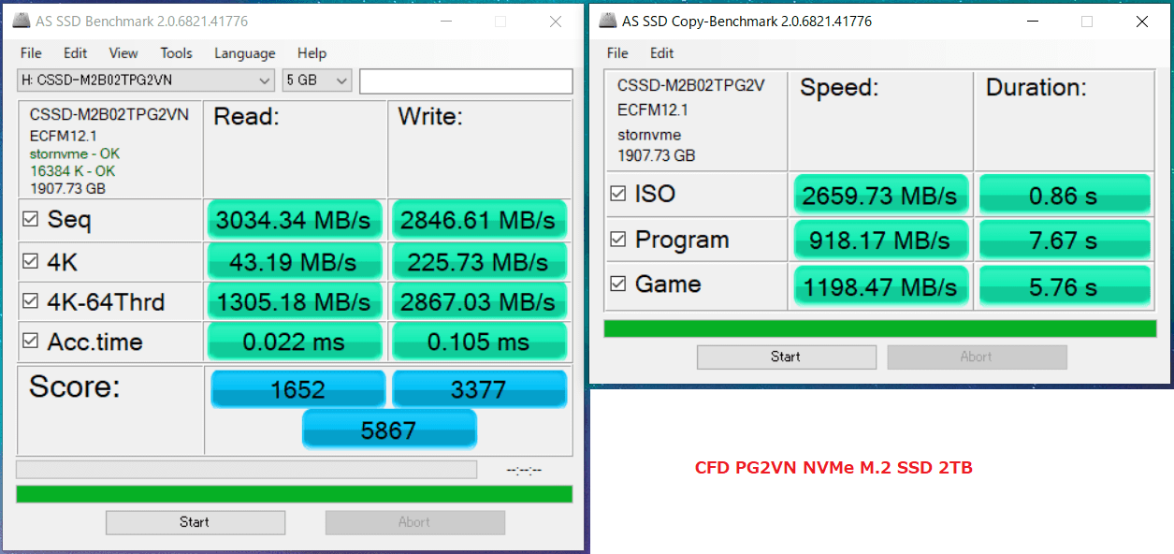Click the Game duration 5.76 s
Screen dimensions: 1174x554
point(1065,285)
